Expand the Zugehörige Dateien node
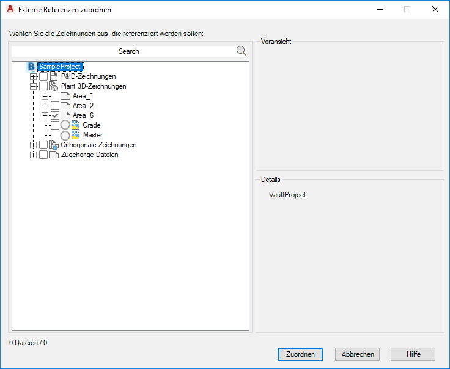Viewport: 450px width, 369px height. point(33,155)
